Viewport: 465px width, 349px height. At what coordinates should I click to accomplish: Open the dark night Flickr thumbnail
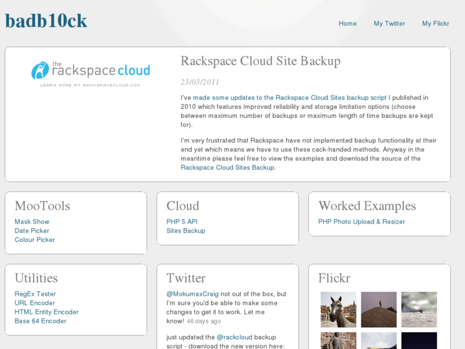tap(419, 341)
